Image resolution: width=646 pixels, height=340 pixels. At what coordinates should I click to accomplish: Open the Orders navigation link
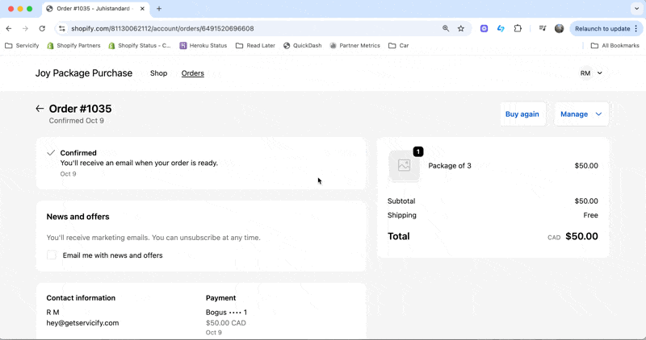point(193,73)
